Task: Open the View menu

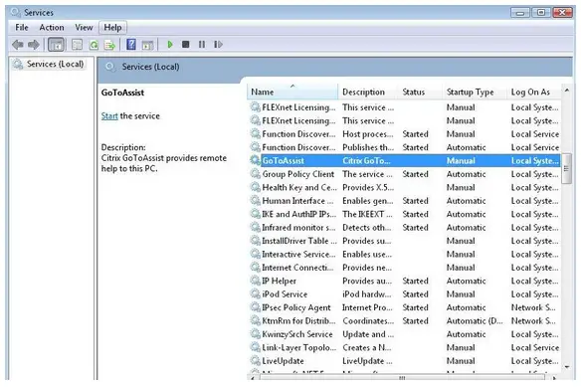Action: [84, 28]
